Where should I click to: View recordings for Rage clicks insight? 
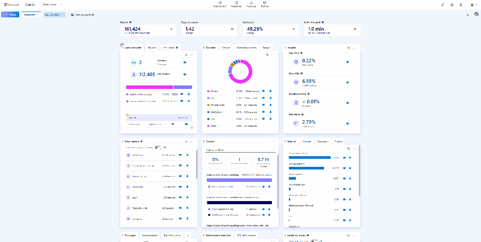(348, 62)
